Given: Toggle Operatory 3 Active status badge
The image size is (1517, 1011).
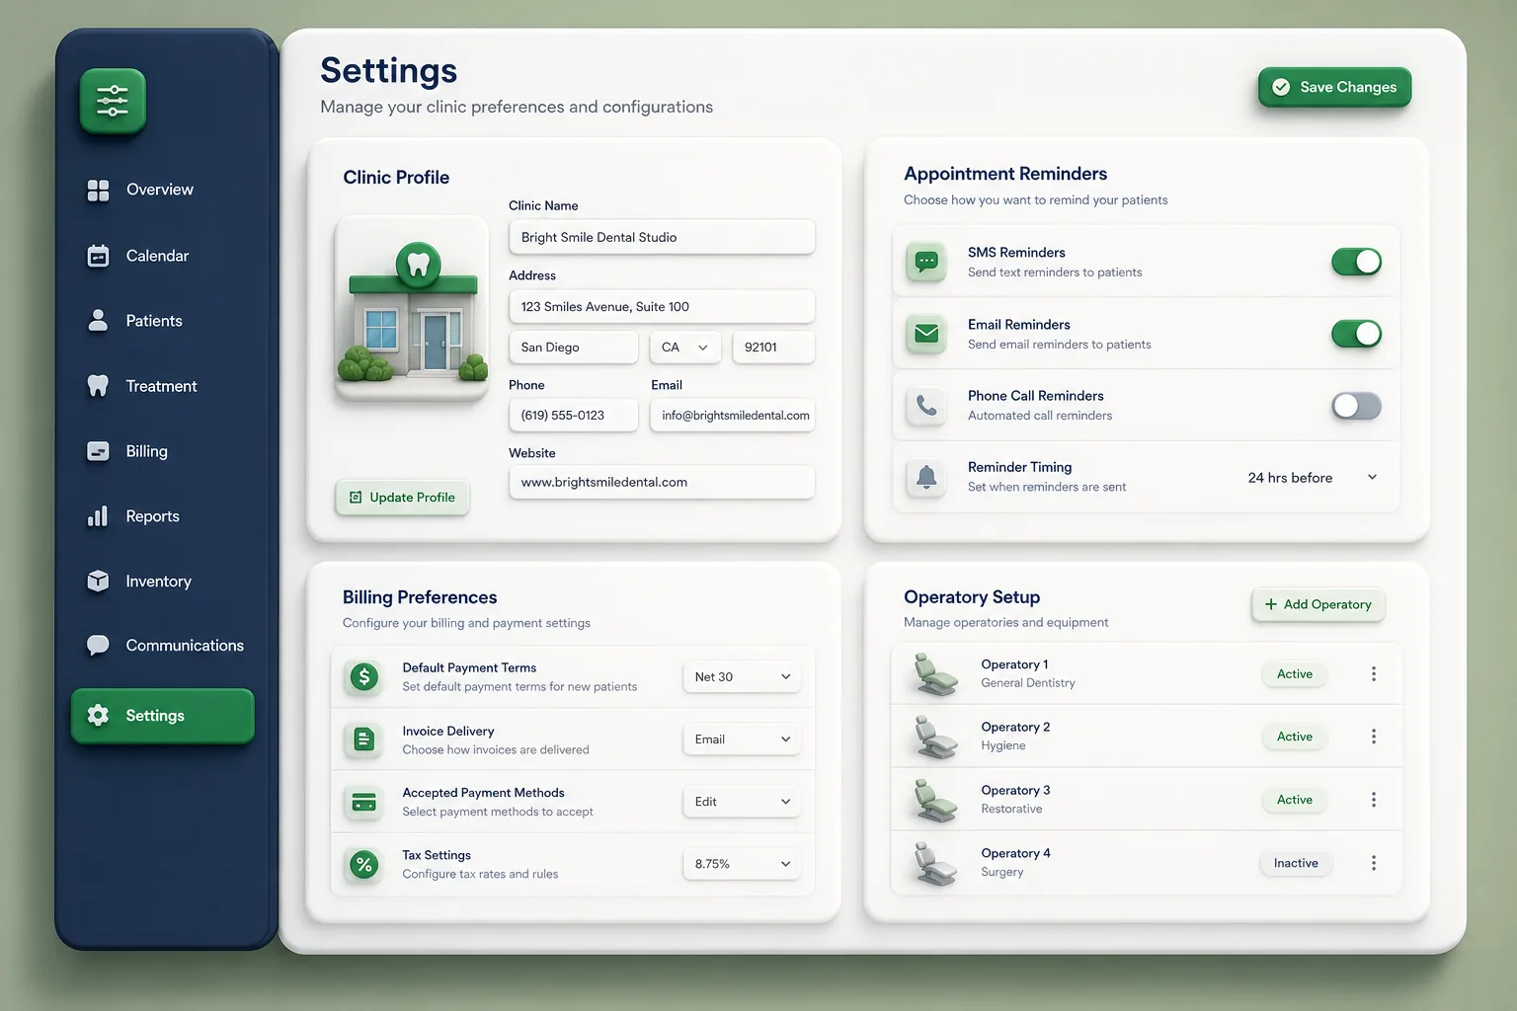Looking at the screenshot, I should (x=1295, y=800).
